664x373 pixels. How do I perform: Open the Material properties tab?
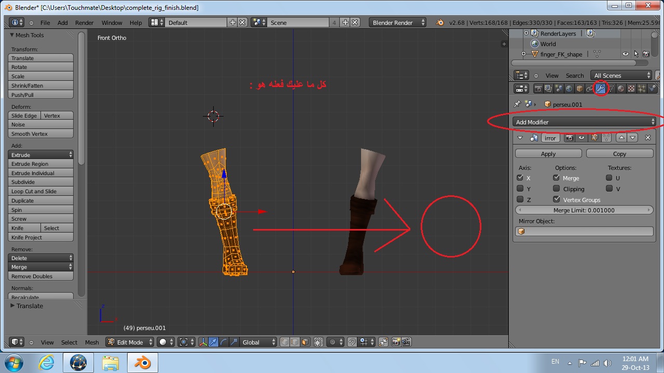(x=621, y=89)
